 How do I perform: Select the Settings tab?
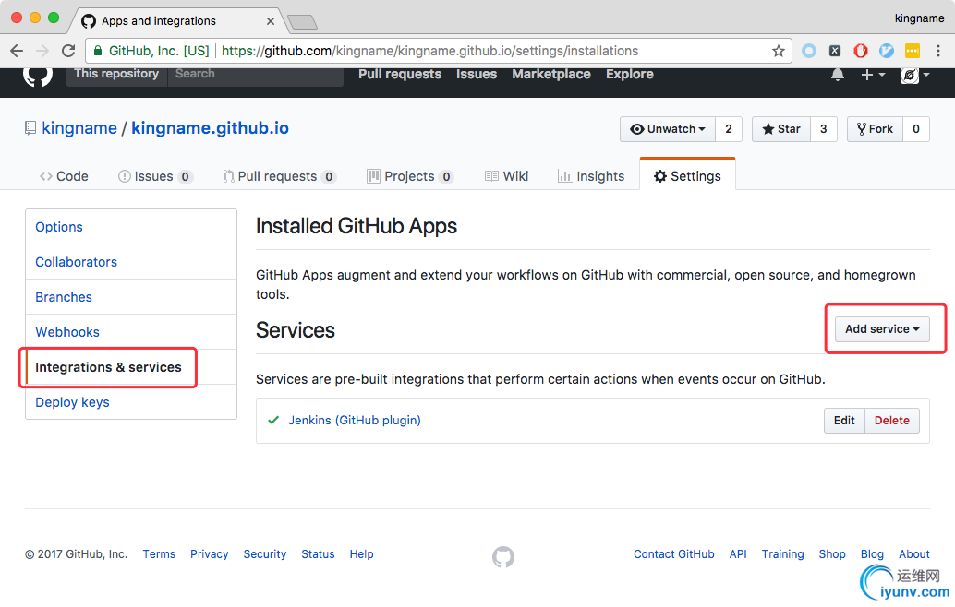click(x=688, y=176)
